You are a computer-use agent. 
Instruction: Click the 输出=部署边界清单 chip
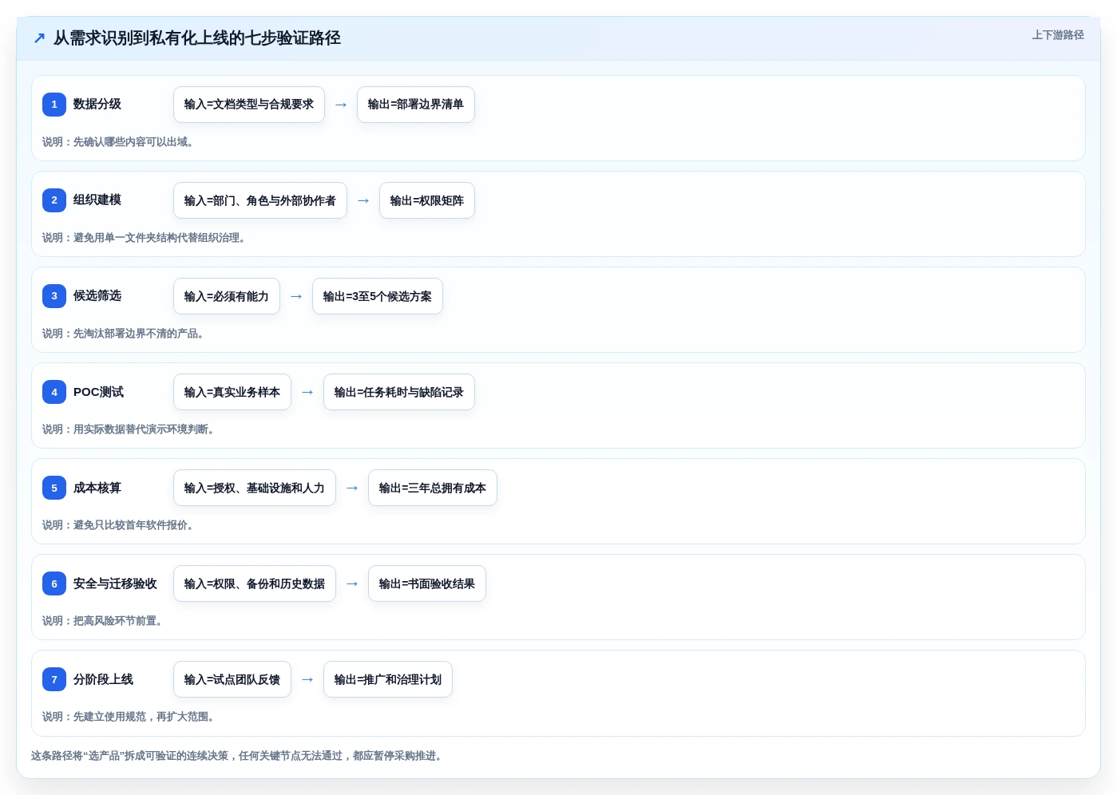coord(416,105)
